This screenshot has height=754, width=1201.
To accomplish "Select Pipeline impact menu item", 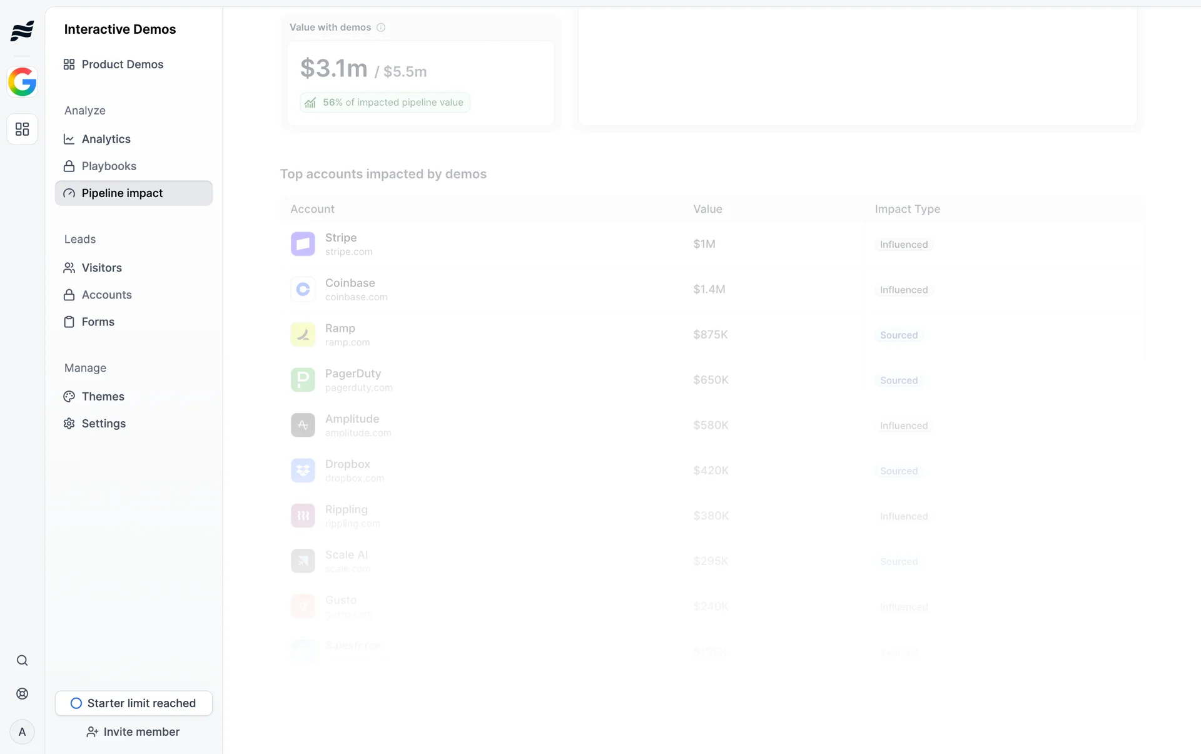I will [x=122, y=193].
